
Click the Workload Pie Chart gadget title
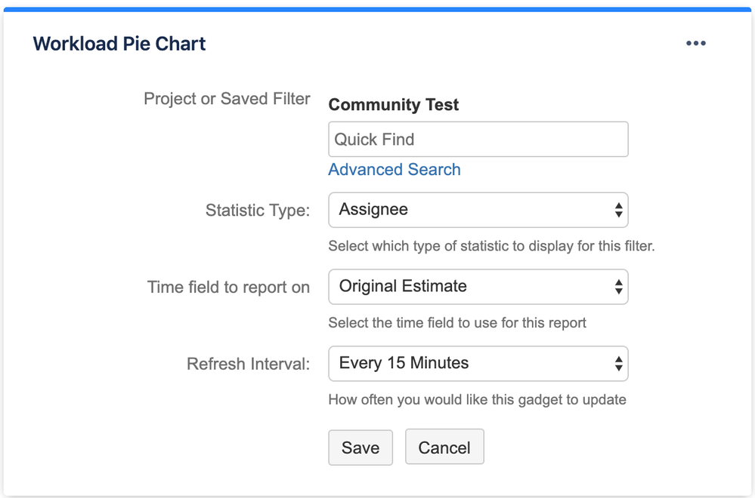tap(119, 44)
